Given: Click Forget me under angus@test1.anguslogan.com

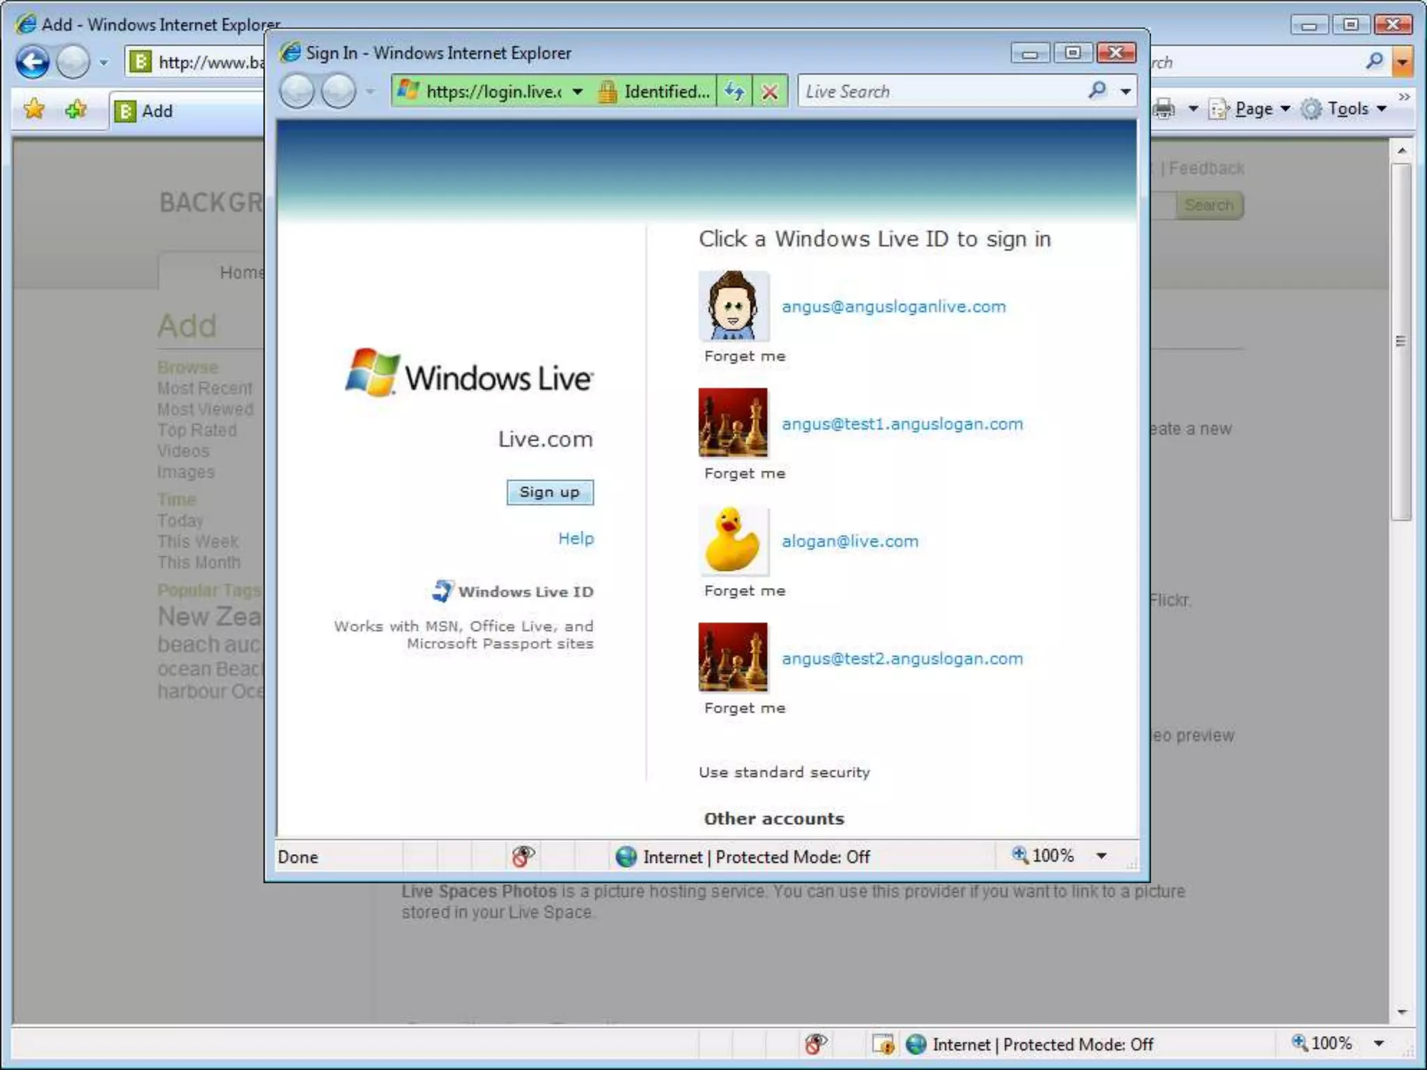Looking at the screenshot, I should coord(745,474).
